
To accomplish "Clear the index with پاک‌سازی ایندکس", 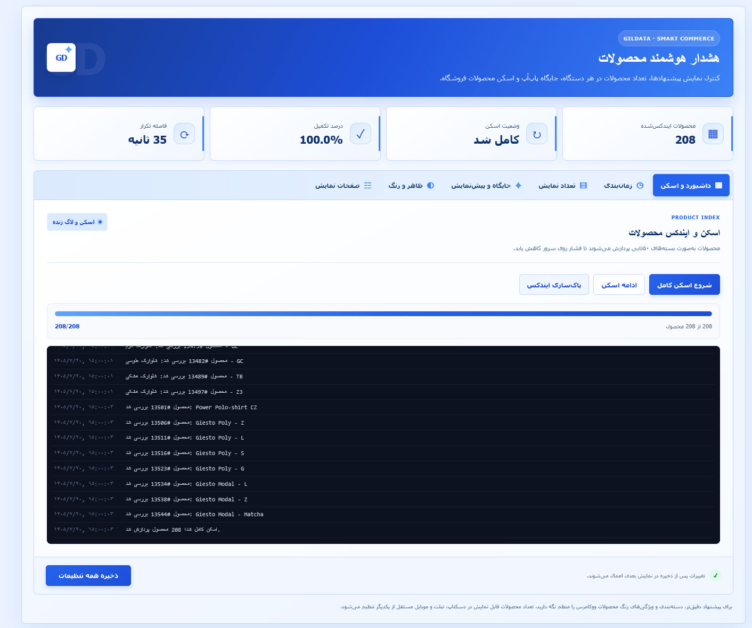I will click(x=554, y=285).
